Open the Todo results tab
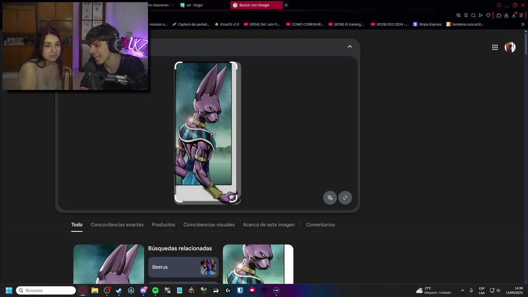Screen dimensions: 528x297 [77, 225]
